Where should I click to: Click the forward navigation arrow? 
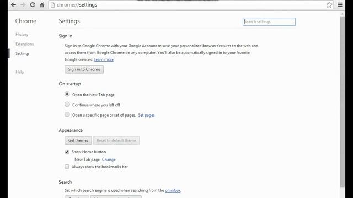click(x=23, y=5)
